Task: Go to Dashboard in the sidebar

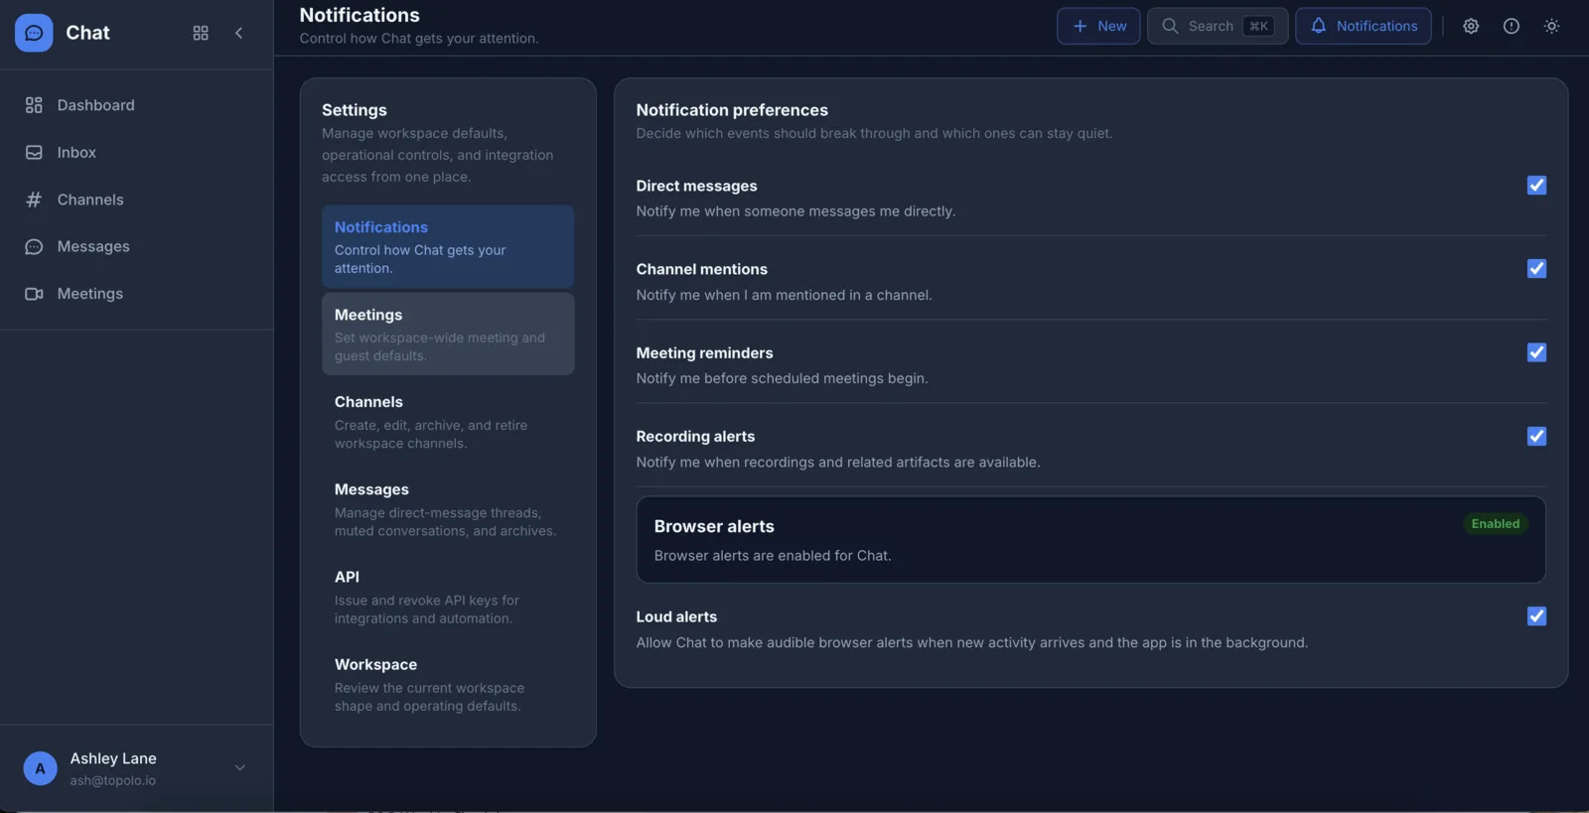Action: coord(95,105)
